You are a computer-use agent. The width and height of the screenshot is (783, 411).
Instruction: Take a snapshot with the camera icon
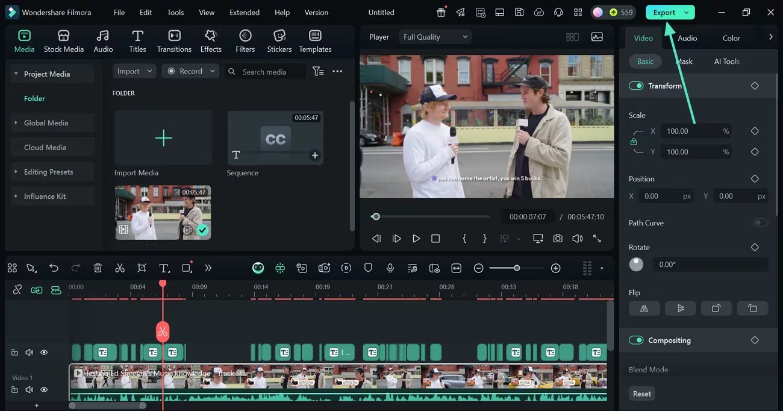[x=558, y=239]
